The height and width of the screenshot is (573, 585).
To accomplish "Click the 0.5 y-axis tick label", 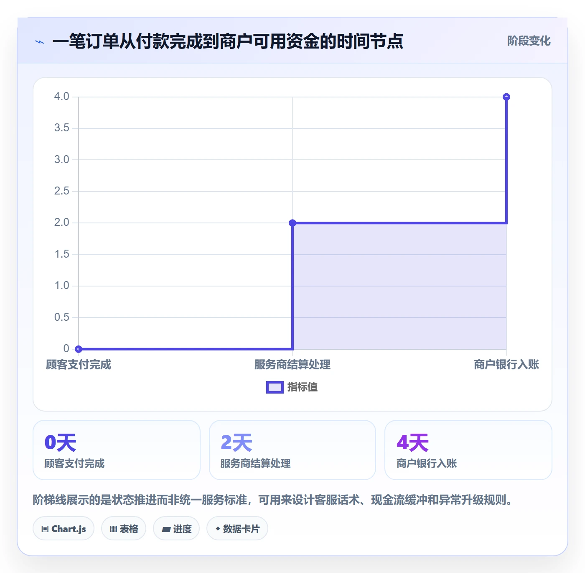I will tap(62, 317).
